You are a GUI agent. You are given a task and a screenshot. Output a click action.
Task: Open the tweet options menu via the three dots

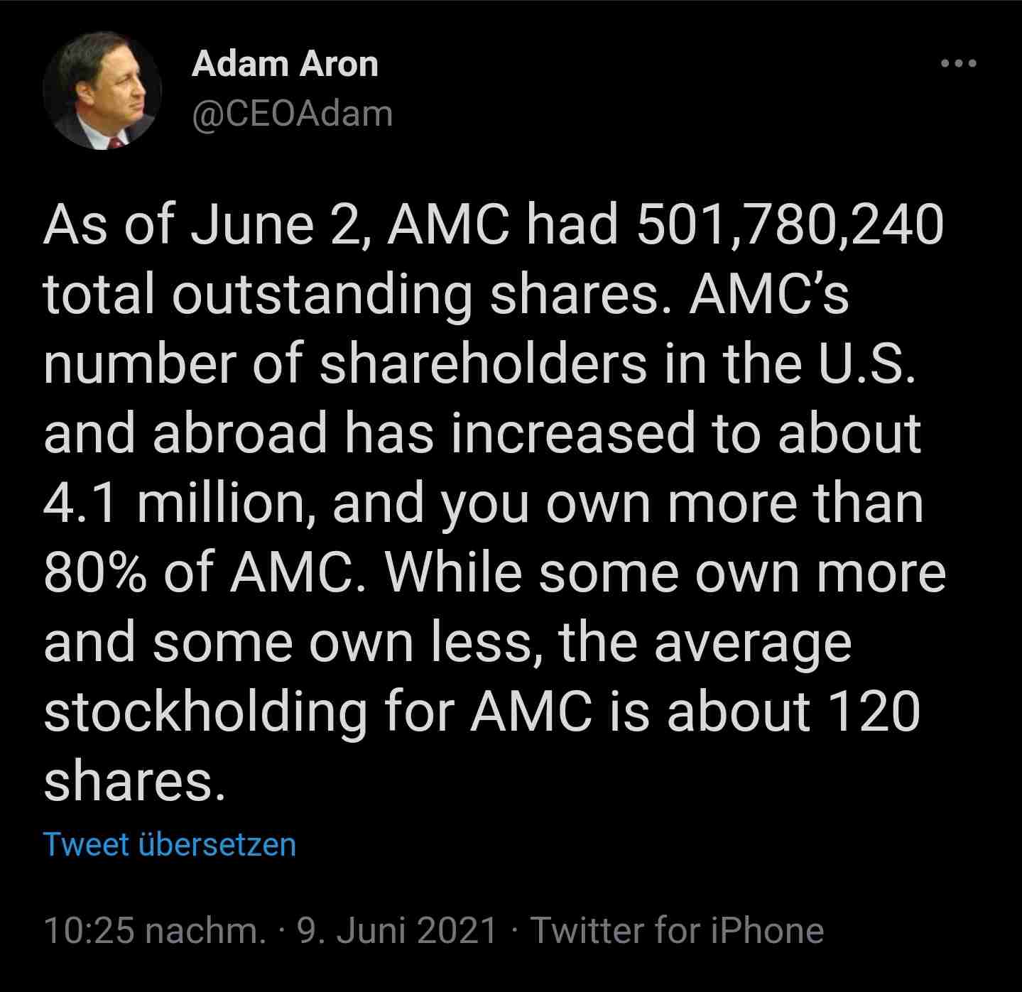click(955, 62)
